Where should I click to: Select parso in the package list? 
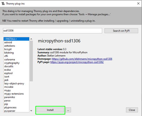16,101
